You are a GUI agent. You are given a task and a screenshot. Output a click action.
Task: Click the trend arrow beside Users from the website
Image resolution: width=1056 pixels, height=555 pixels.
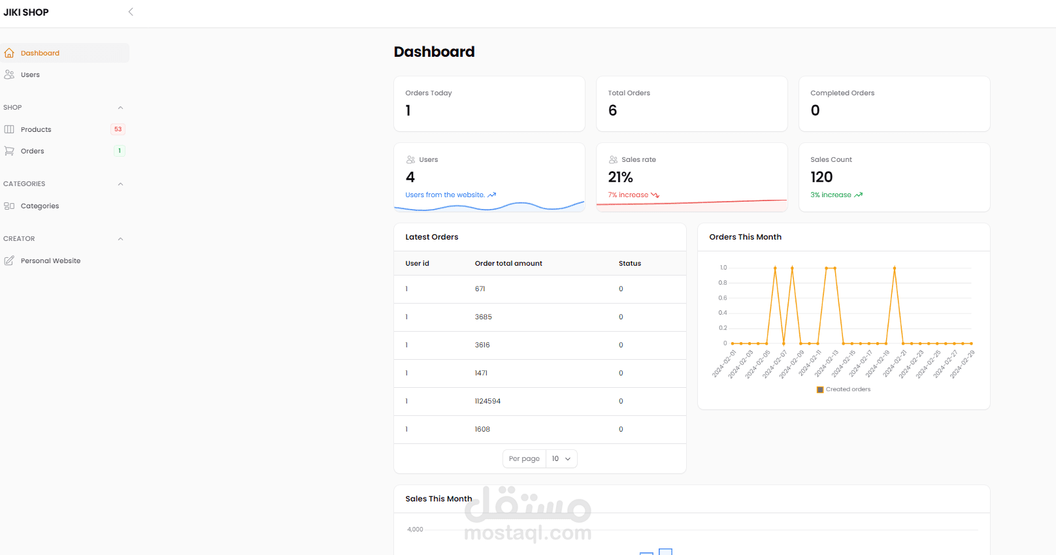coord(492,195)
